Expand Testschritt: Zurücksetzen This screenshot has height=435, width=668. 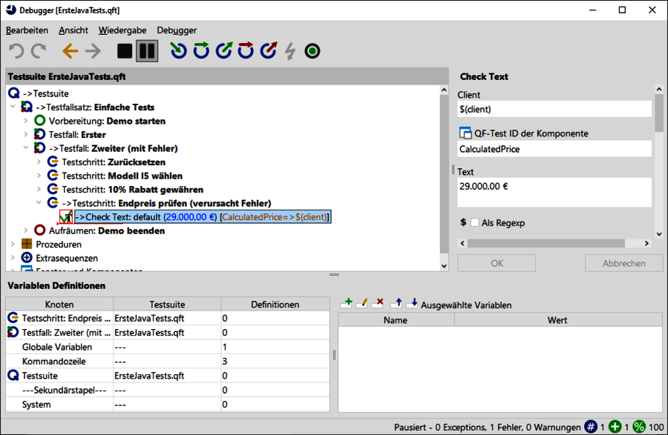tap(39, 162)
